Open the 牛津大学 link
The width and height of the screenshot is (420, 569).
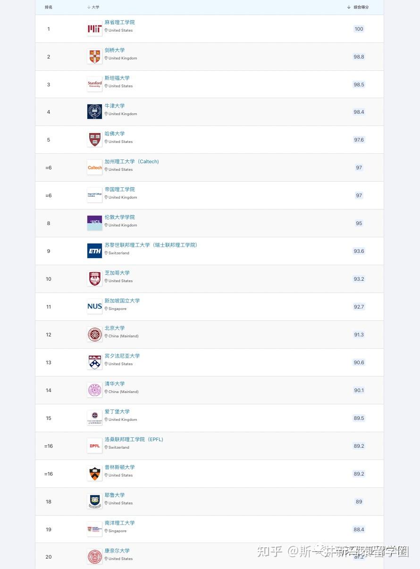(x=115, y=106)
